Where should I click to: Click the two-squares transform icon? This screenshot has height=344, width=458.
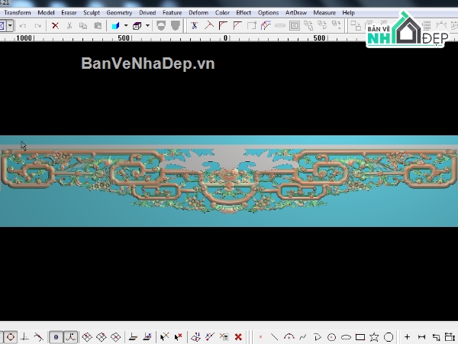tap(356, 26)
